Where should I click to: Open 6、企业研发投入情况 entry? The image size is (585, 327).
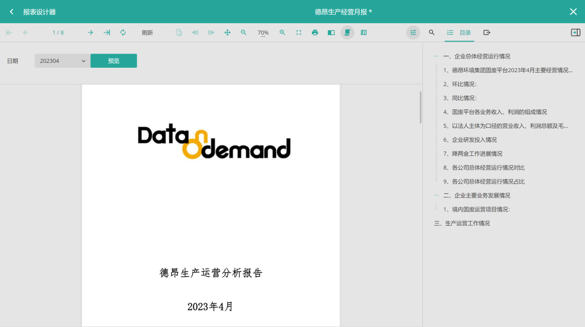pyautogui.click(x=470, y=140)
